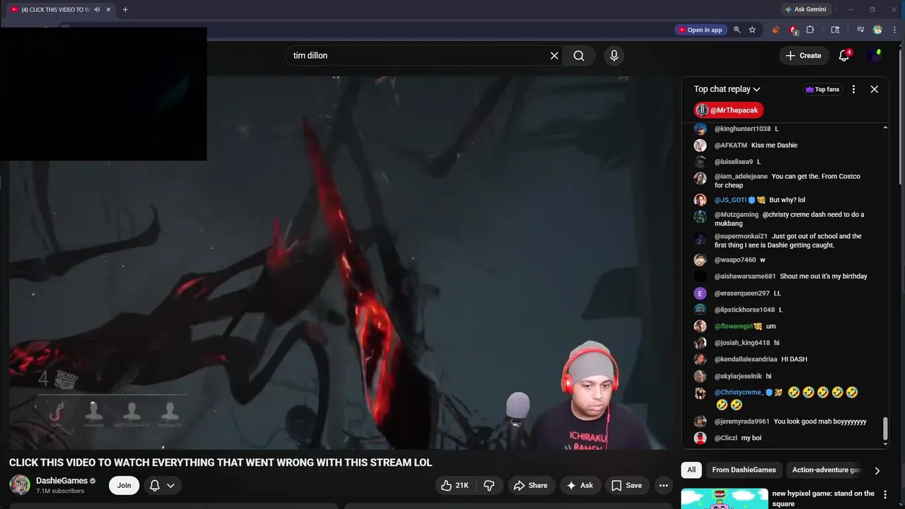Image resolution: width=905 pixels, height=509 pixels.
Task: Click the Open in app button
Action: [700, 30]
